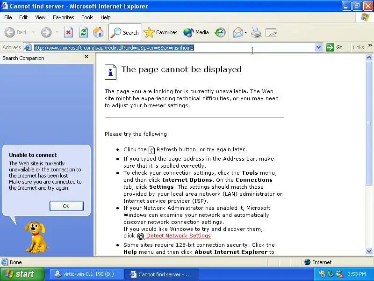The width and height of the screenshot is (374, 281).
Task: Click the "Done" status bar text
Action: tap(16, 262)
